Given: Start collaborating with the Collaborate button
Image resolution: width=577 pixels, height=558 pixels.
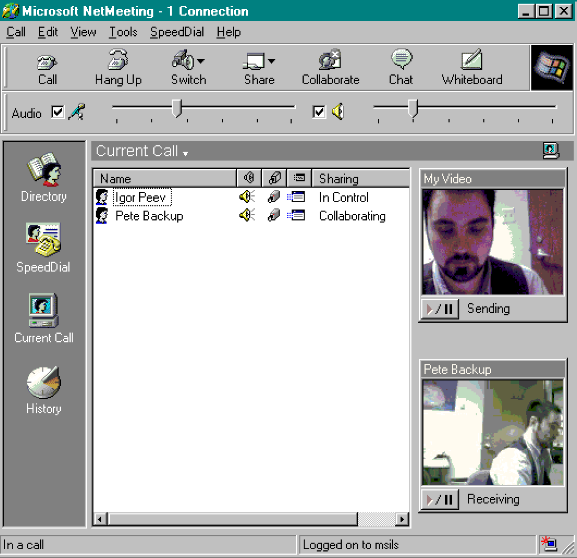Looking at the screenshot, I should pyautogui.click(x=330, y=68).
